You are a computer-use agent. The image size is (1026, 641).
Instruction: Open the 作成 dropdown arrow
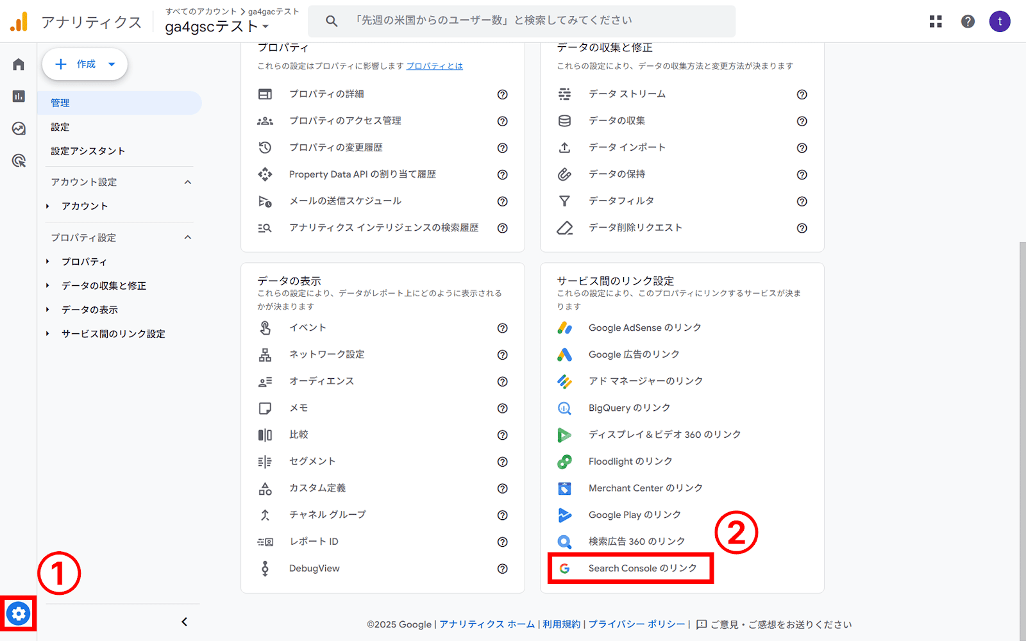(x=112, y=64)
